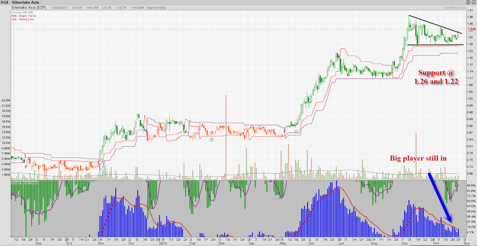Screen dimensions: 477x246
Task: Click the plus zoom-in icon in the title bar
Action: [x=473, y=2]
